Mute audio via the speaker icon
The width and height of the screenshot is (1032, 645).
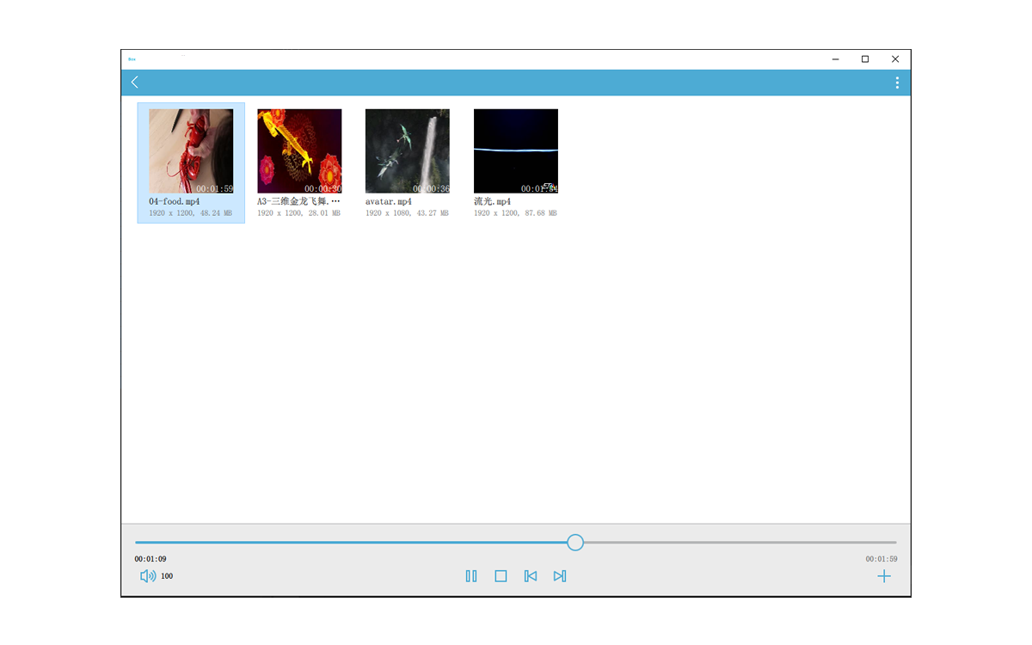[x=148, y=576]
